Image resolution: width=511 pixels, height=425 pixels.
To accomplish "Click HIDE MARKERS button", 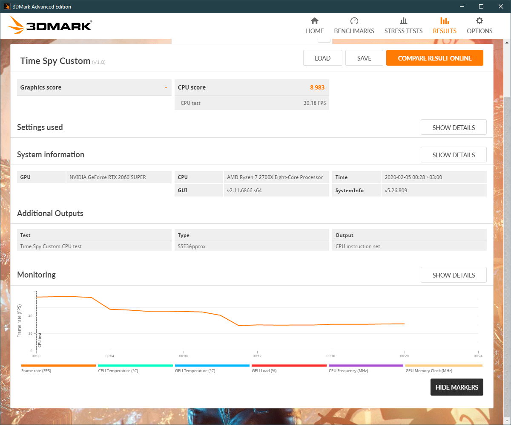I will click(456, 387).
